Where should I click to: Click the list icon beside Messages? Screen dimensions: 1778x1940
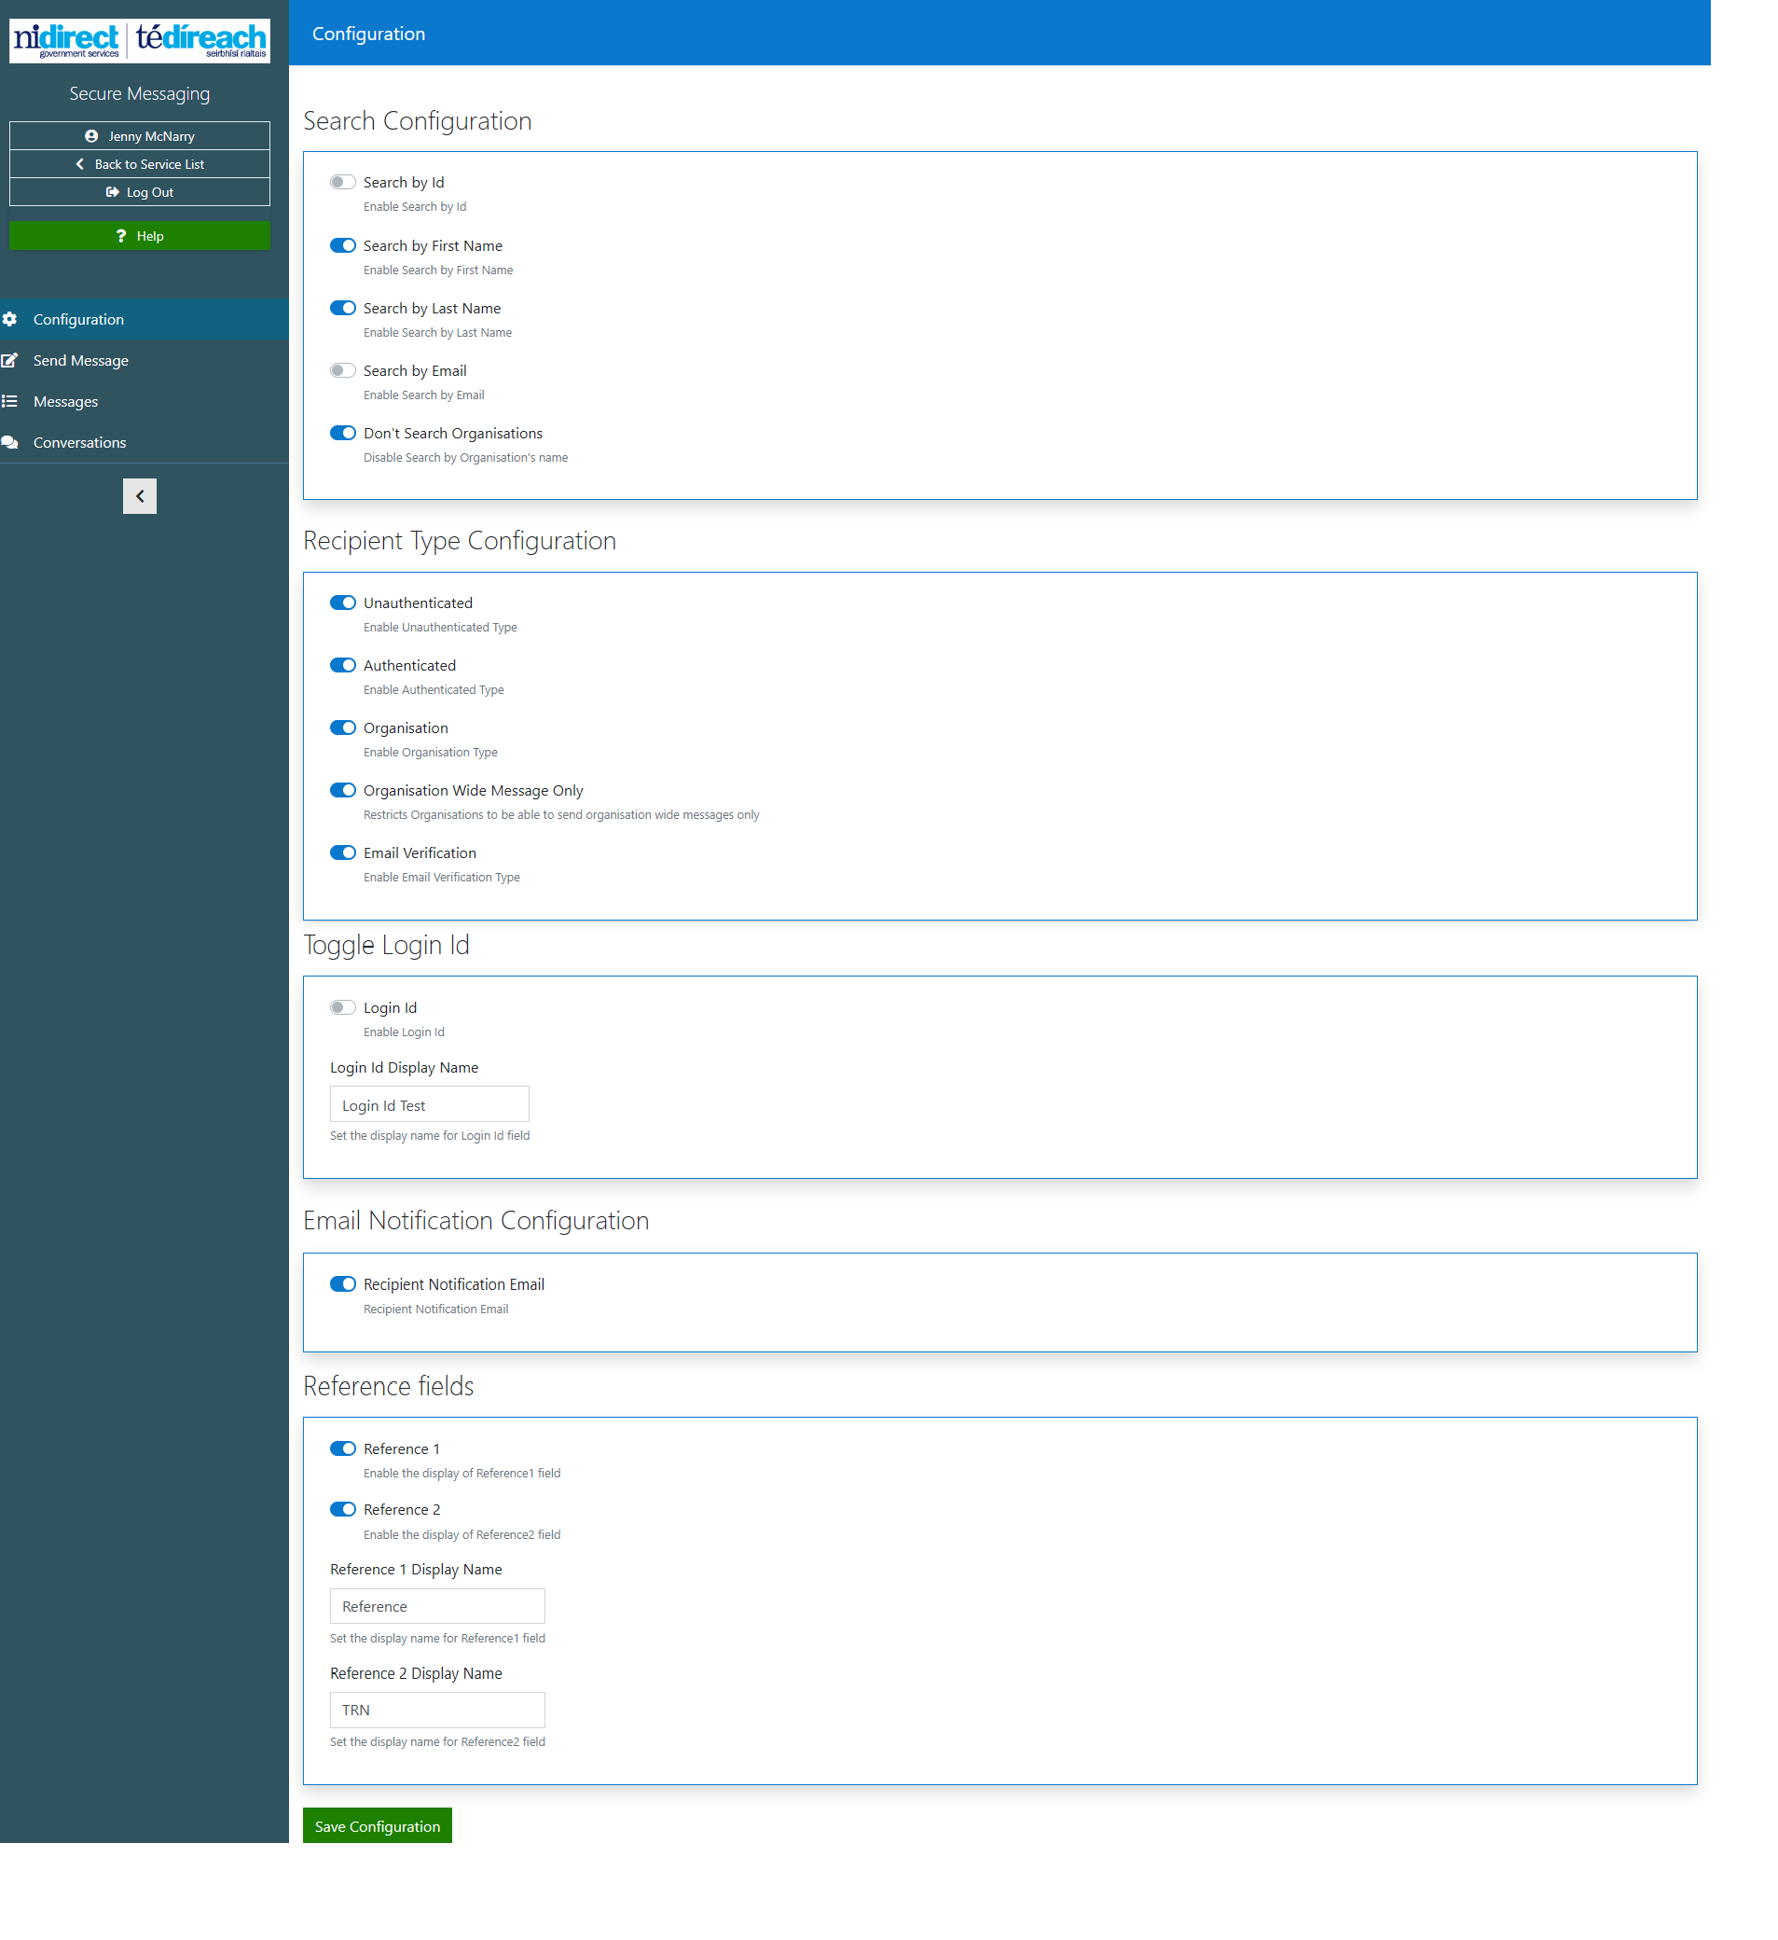click(9, 401)
